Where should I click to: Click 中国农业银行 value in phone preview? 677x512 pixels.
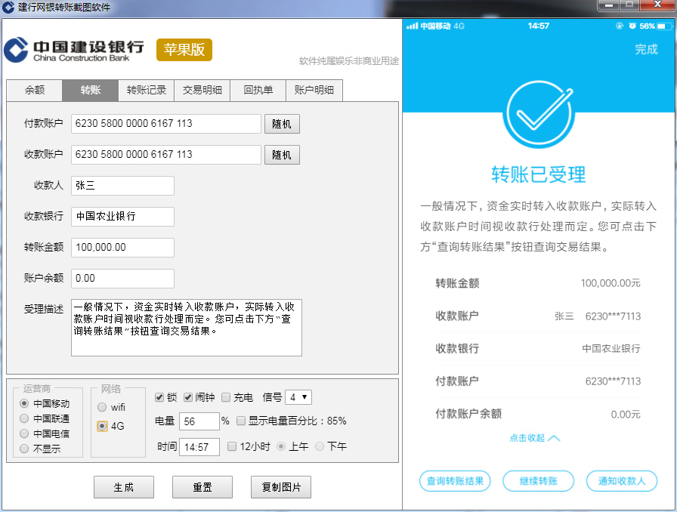tap(611, 349)
